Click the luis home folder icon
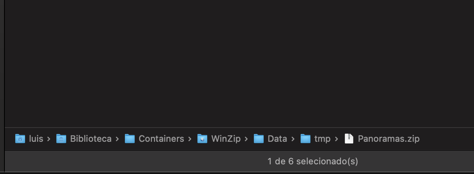This screenshot has height=174, width=474. coord(20,139)
